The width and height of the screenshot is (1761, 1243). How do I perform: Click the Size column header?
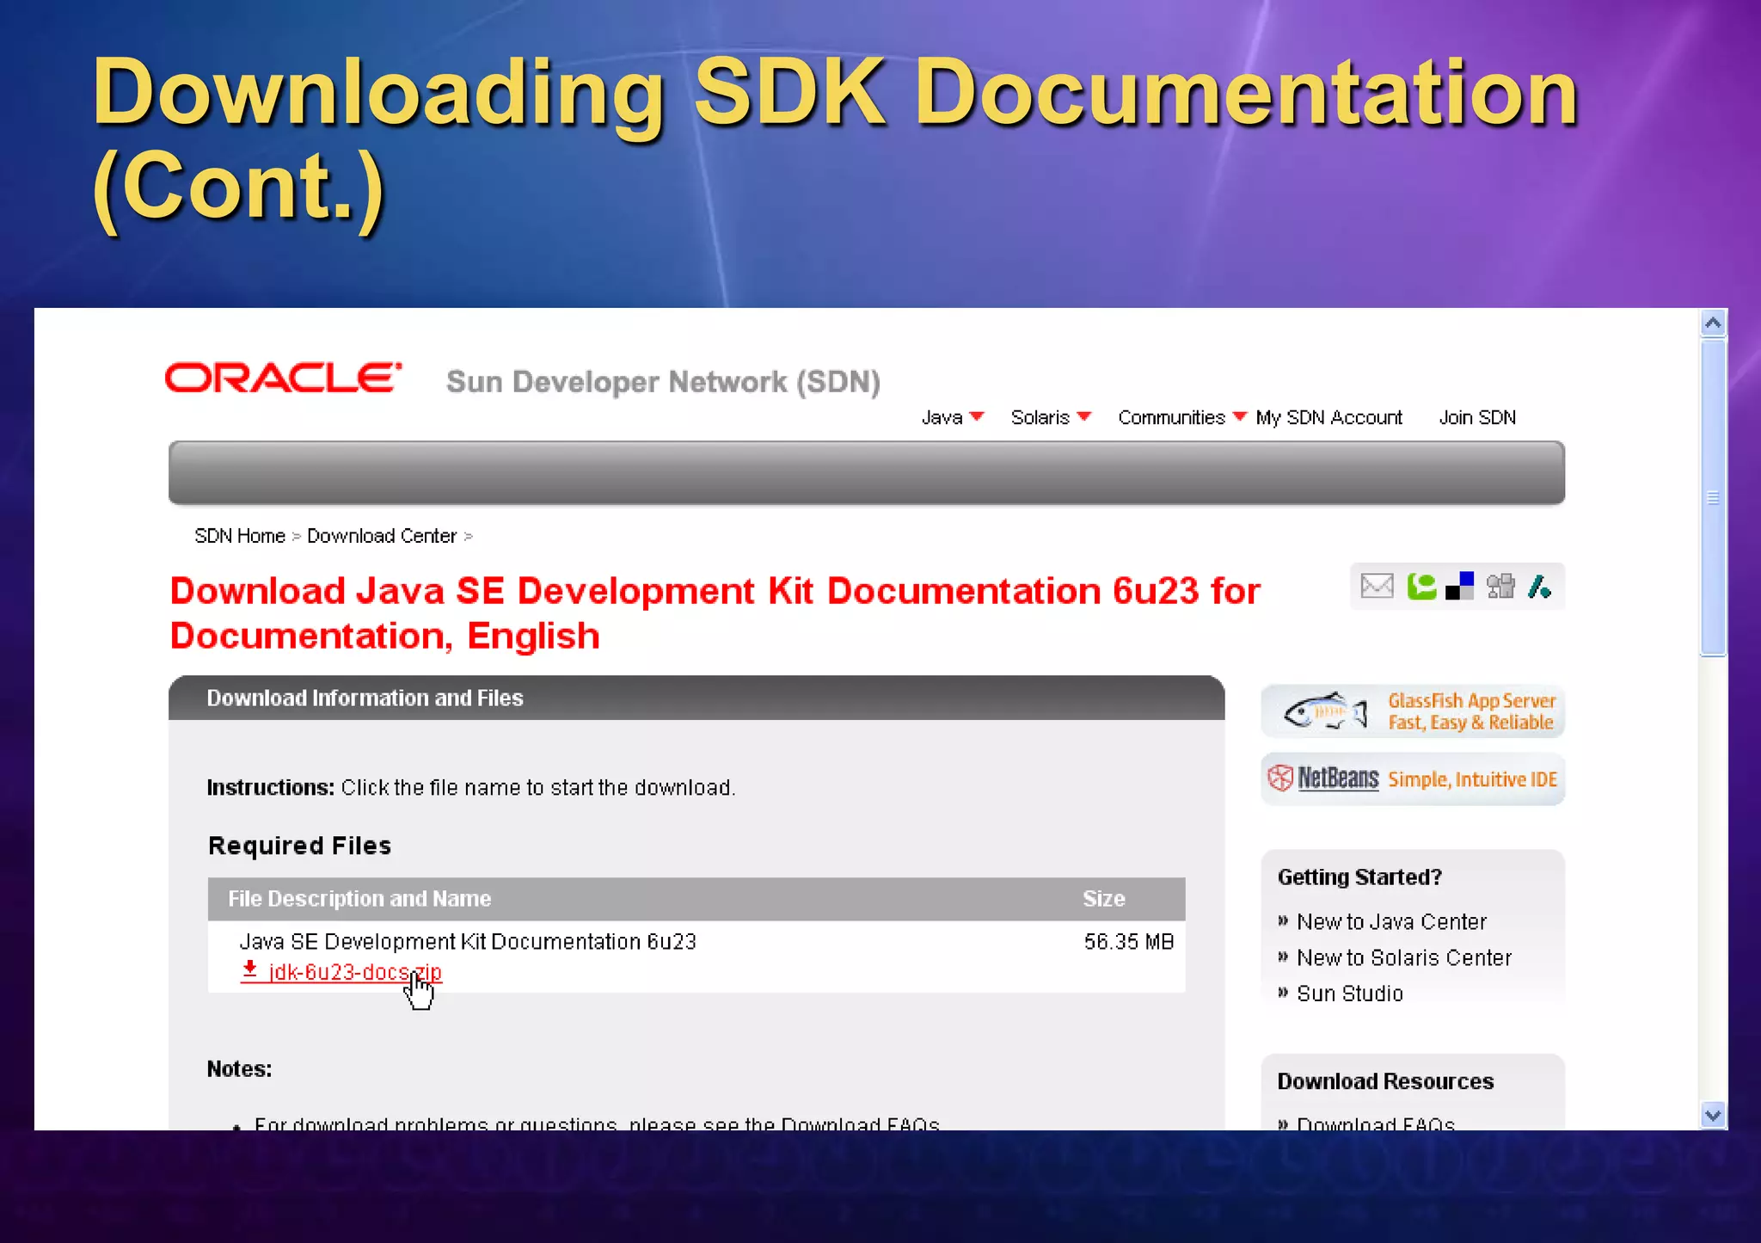click(x=1104, y=898)
